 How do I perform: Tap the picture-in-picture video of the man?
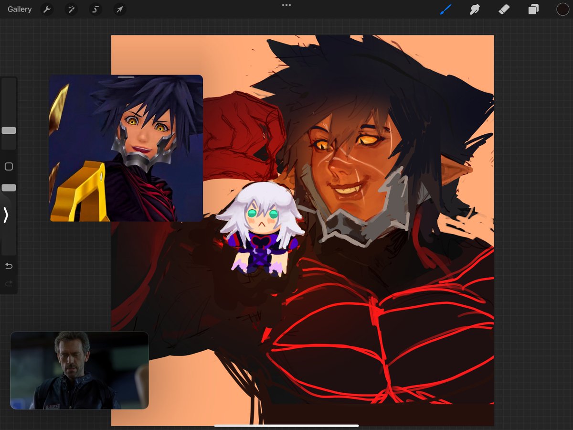tap(79, 370)
